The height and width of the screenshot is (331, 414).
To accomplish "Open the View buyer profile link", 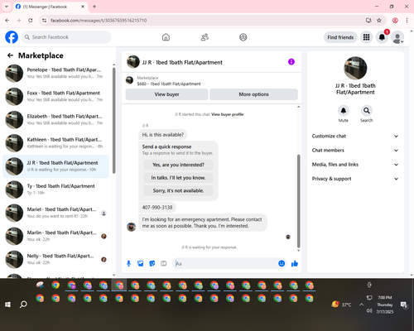I will point(227,114).
